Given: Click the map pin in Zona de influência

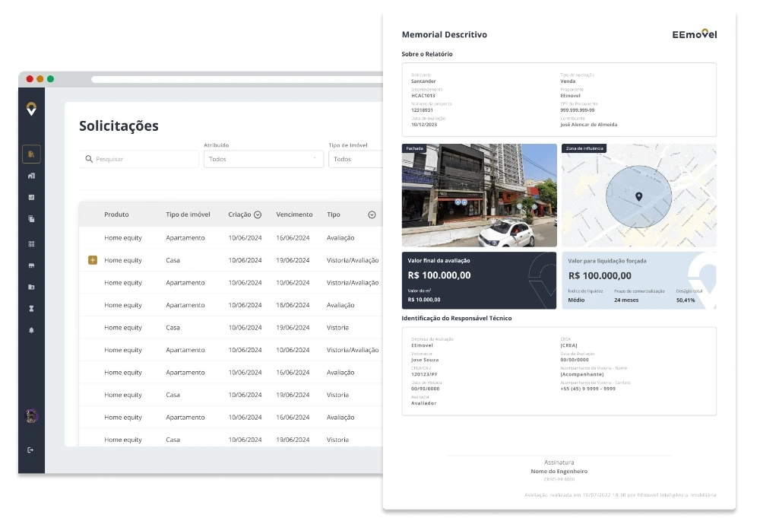Looking at the screenshot, I should point(639,197).
